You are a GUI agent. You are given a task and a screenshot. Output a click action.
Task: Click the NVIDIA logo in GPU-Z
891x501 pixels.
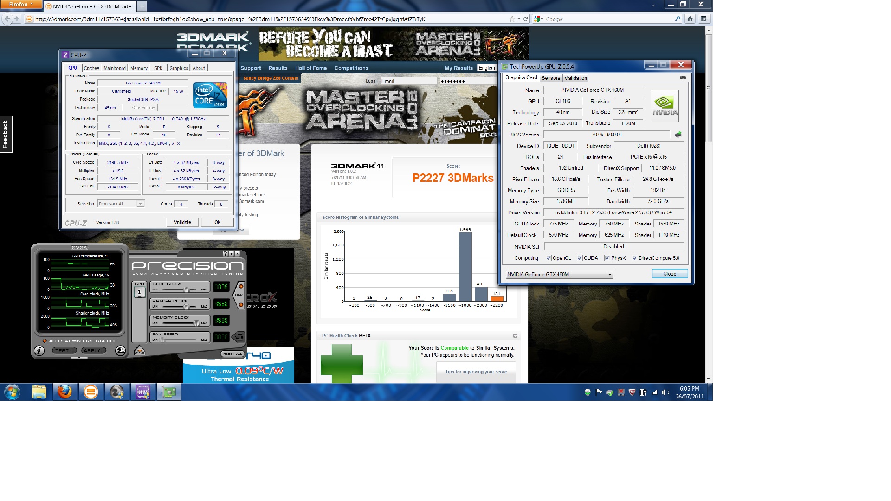coord(665,106)
